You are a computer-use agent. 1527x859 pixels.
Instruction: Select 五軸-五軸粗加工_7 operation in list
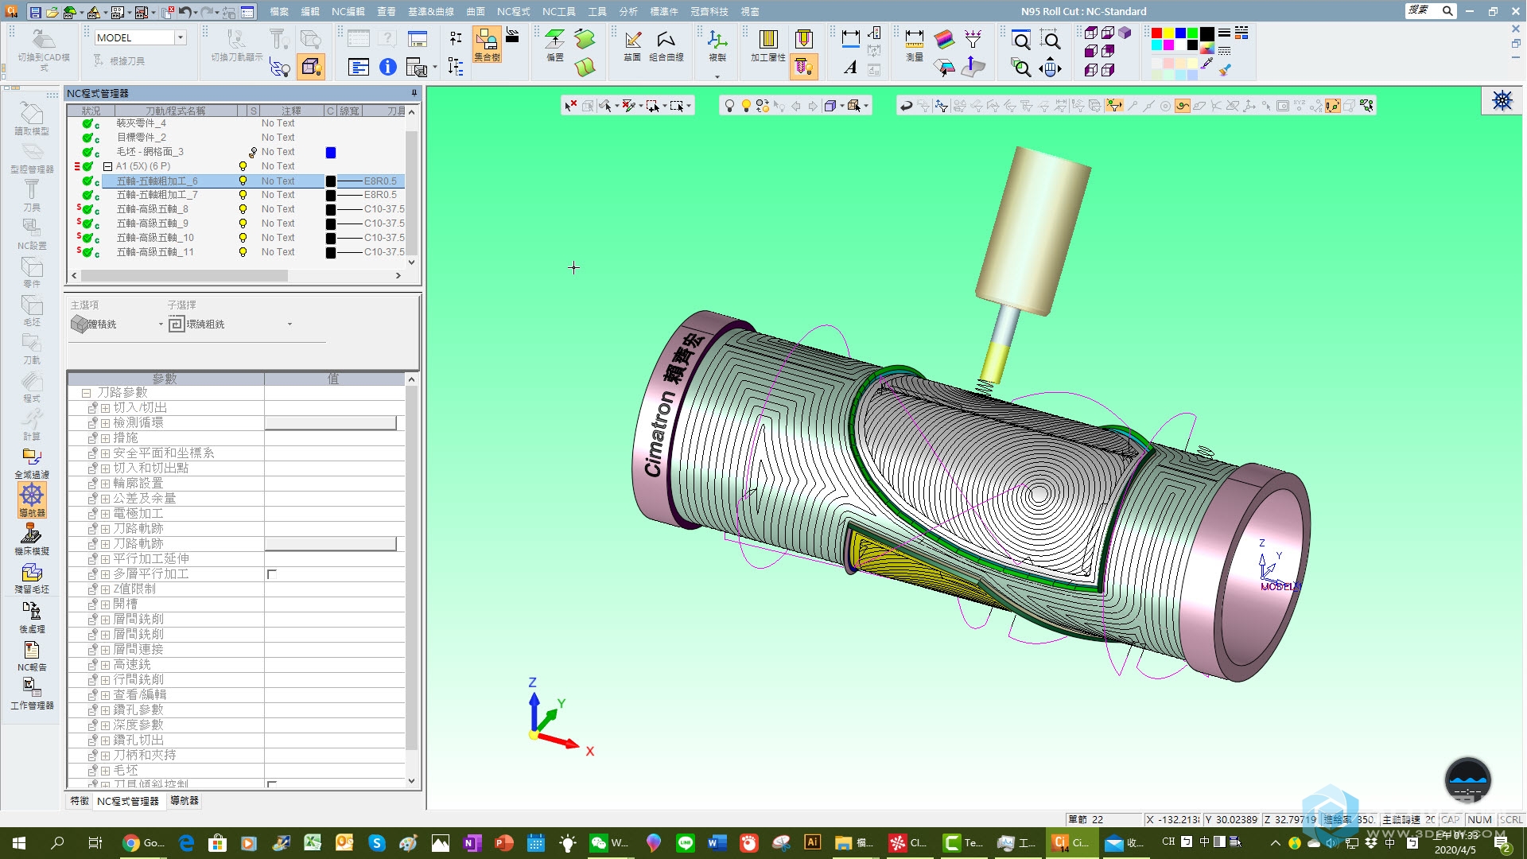tap(159, 194)
